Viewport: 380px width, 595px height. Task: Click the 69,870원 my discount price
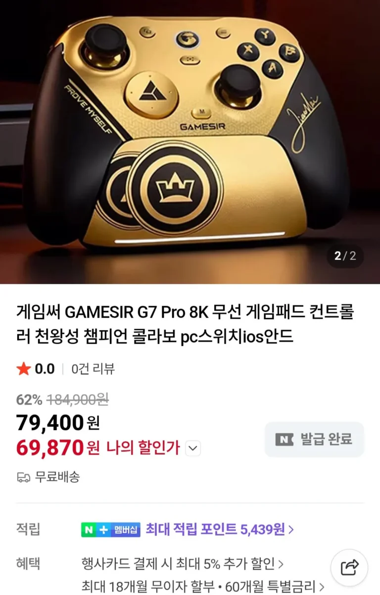tap(58, 448)
